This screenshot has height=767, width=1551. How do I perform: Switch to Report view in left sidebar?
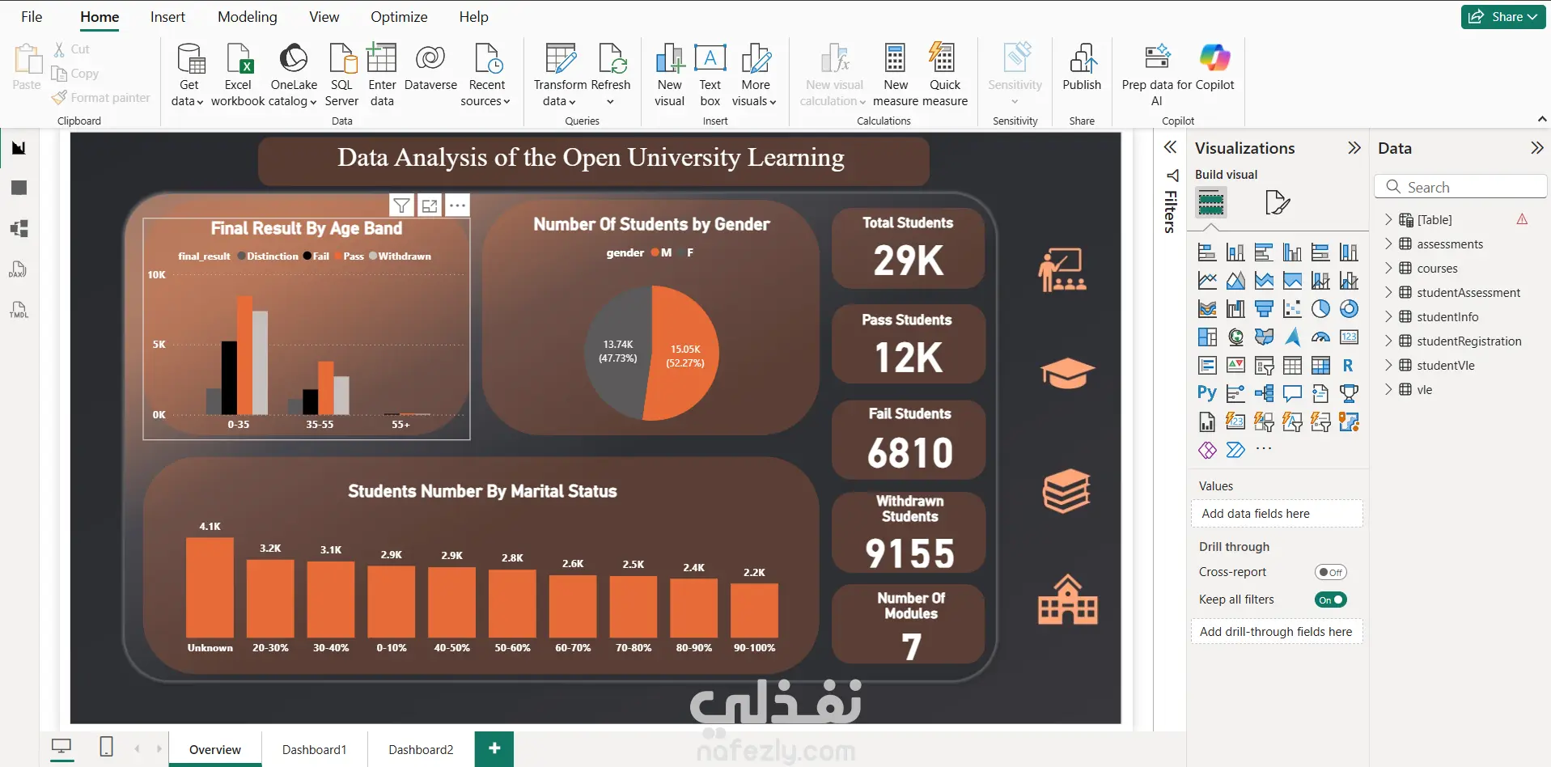[19, 148]
